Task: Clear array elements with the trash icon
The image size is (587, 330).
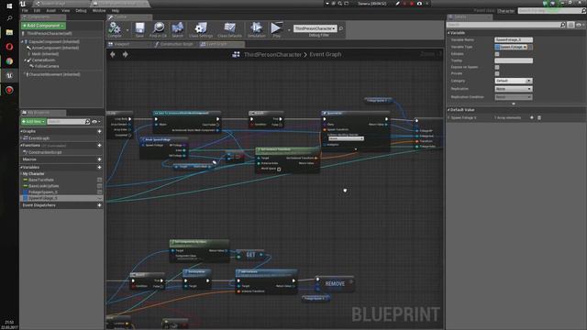Action: [539, 117]
